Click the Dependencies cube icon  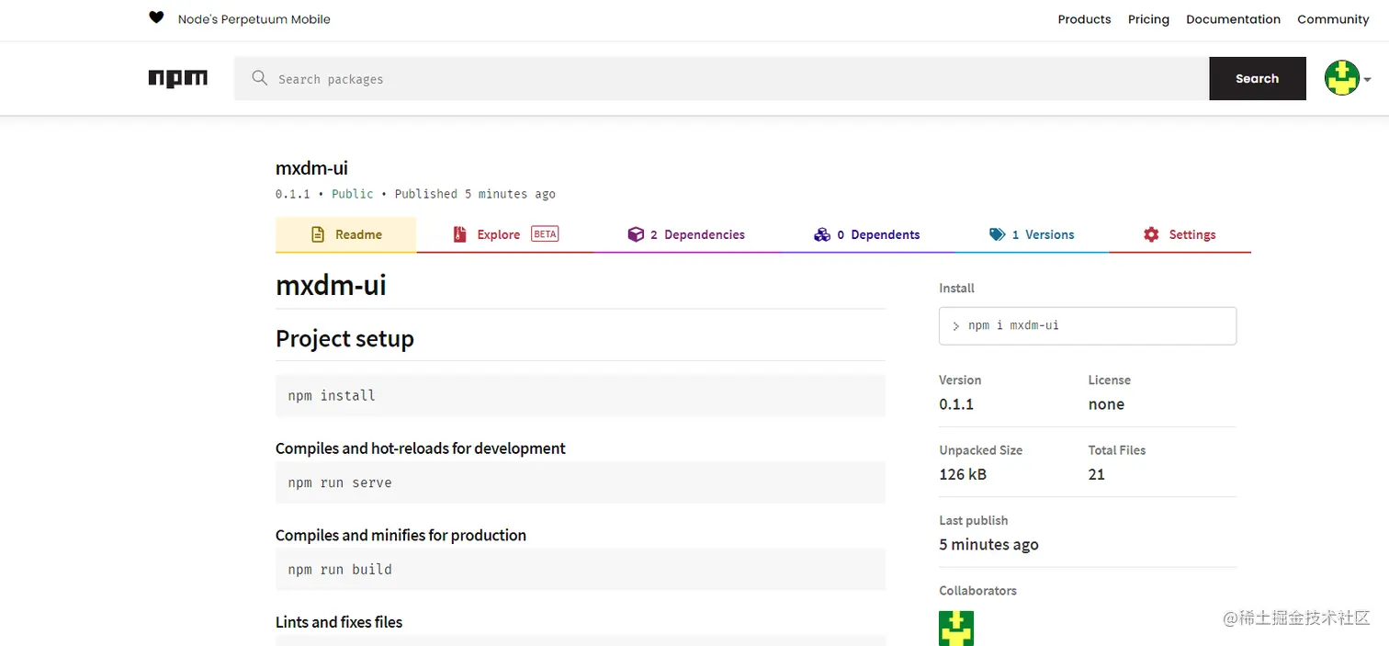point(636,234)
